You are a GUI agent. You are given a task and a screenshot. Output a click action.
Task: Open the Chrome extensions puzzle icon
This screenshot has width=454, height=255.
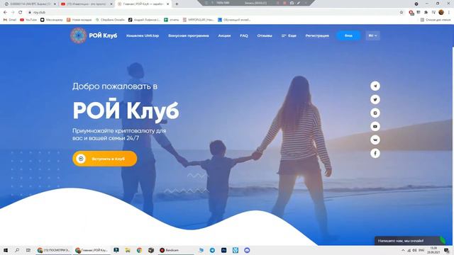[426, 13]
